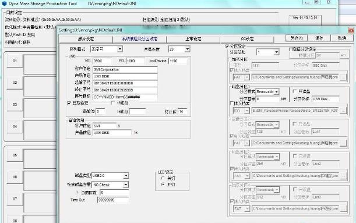Expand 磁盘分区1 分区模式 Removable dropdown

[276, 91]
